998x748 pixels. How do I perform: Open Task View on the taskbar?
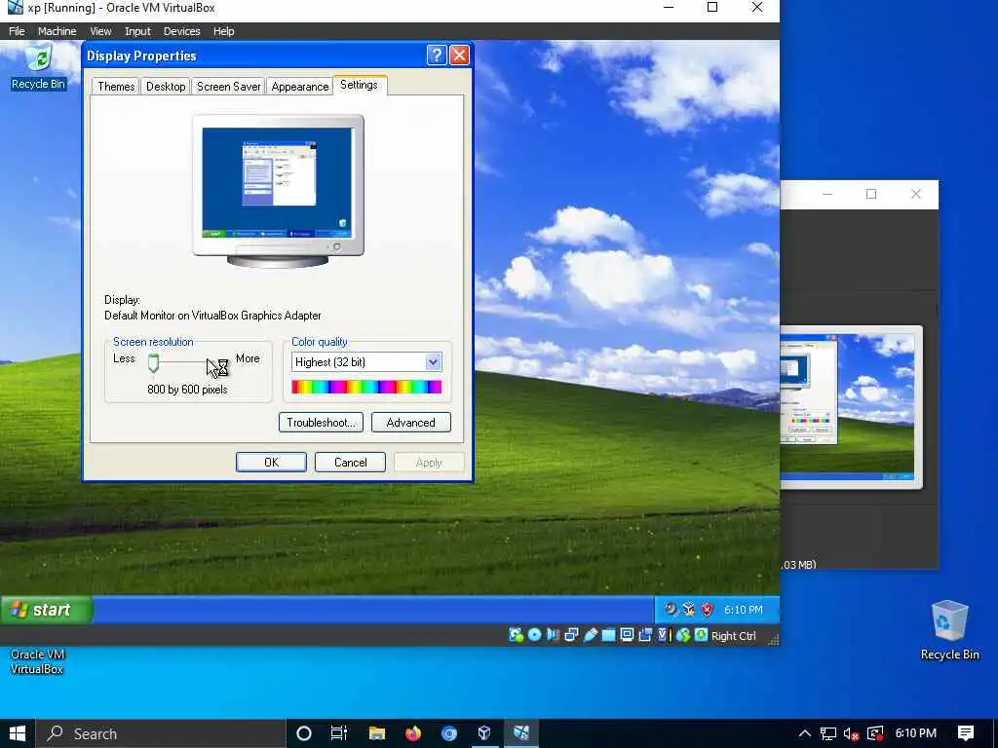(x=338, y=733)
